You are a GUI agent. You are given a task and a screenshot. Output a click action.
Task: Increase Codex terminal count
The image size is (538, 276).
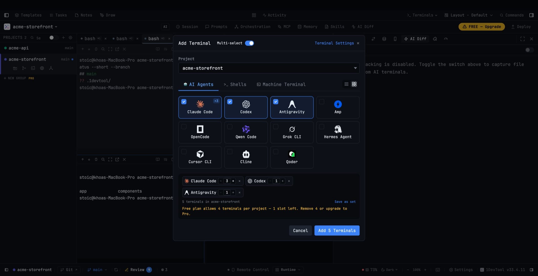(283, 181)
